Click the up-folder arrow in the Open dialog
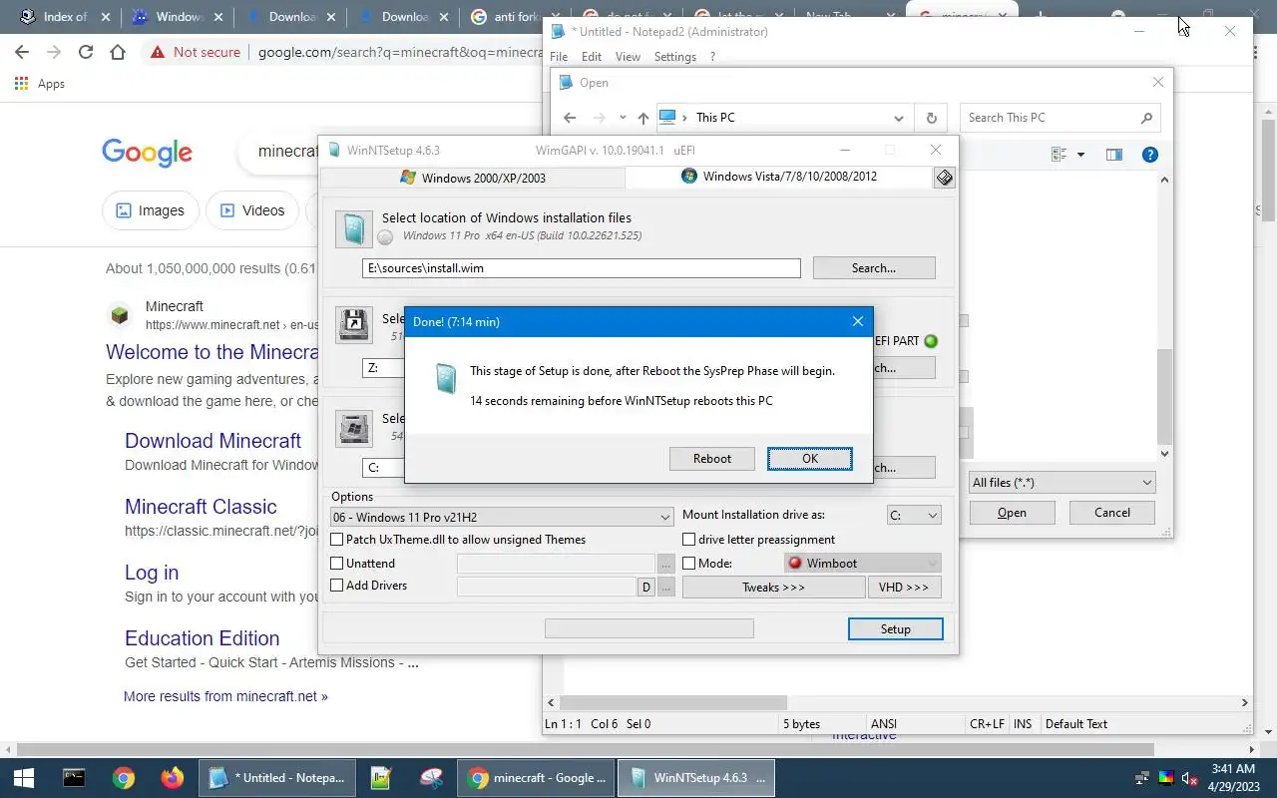The height and width of the screenshot is (798, 1277). point(643,118)
